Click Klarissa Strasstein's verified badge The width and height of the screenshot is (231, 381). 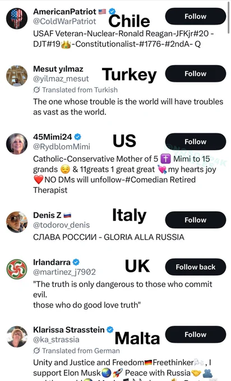[110, 329]
